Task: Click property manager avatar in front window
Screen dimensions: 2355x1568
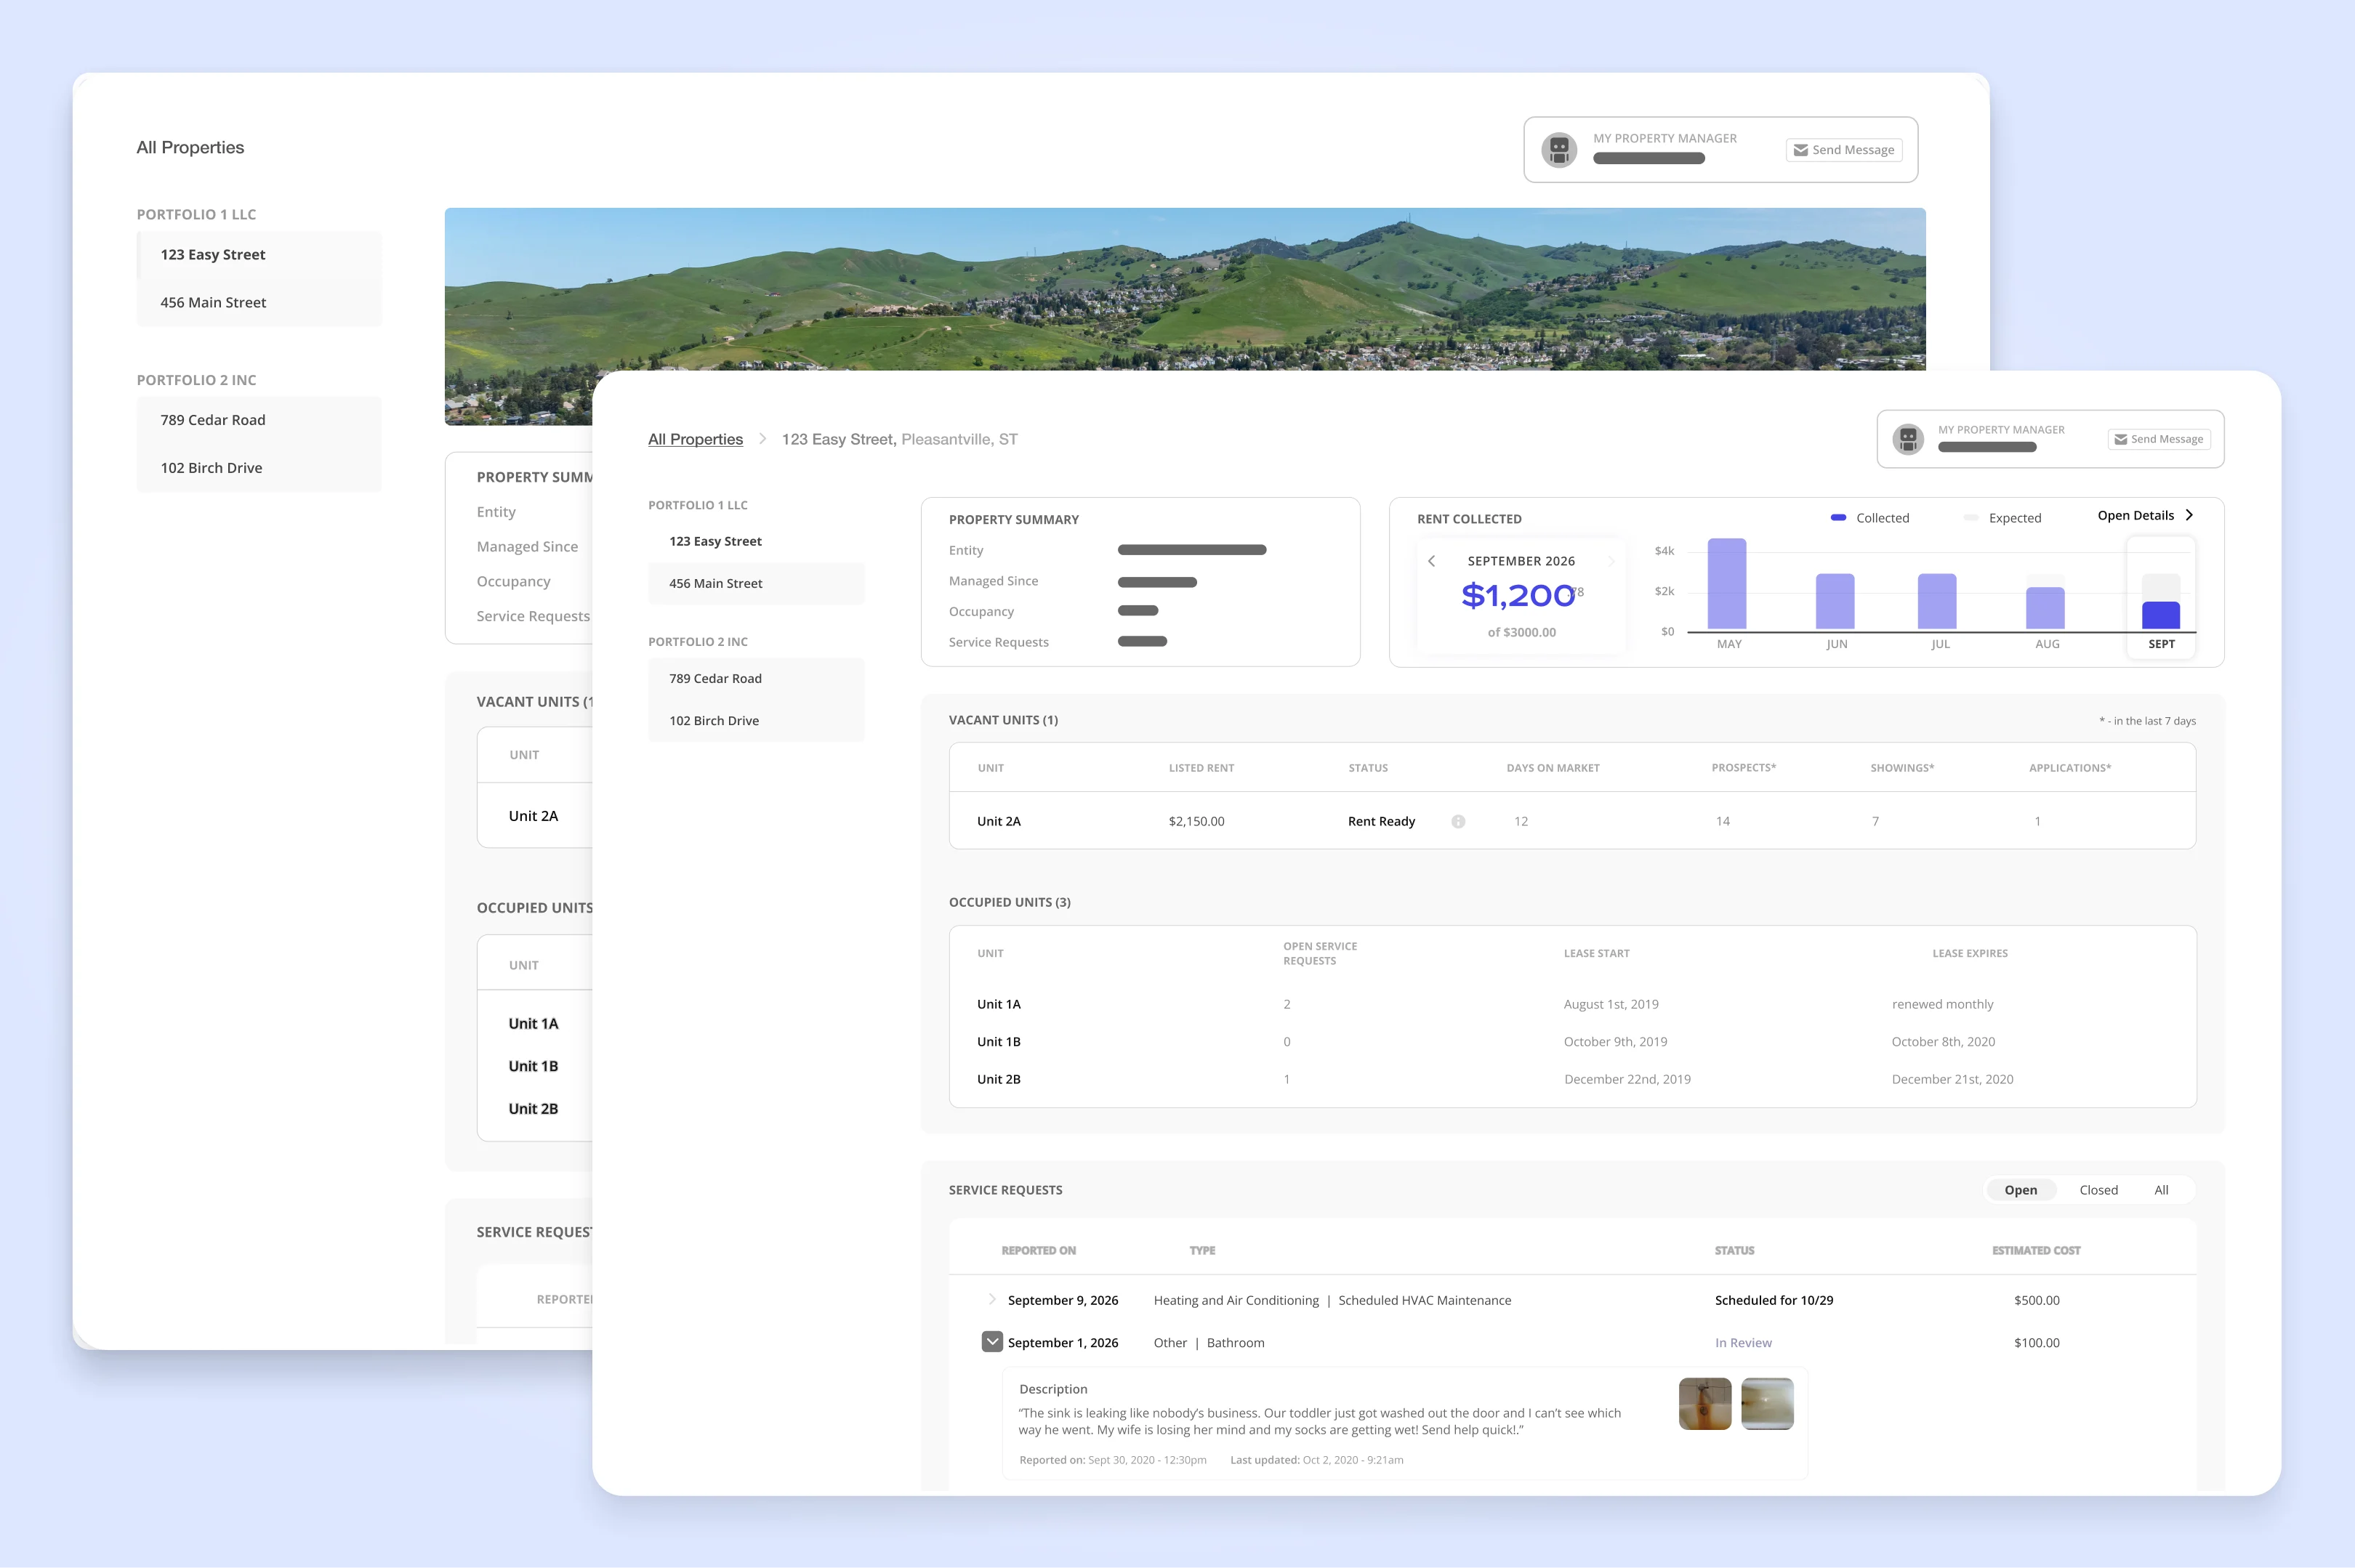Action: tap(1908, 439)
